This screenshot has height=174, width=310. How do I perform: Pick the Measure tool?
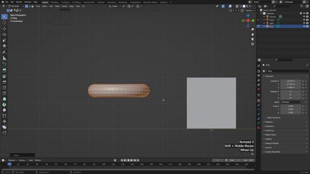[x=4, y=58]
